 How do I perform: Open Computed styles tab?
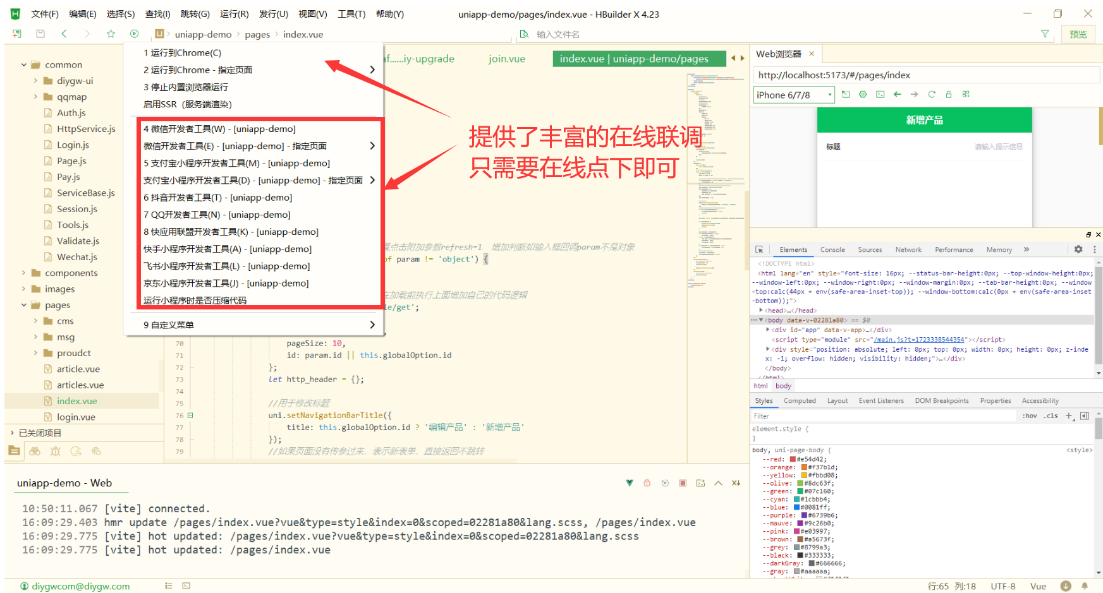(x=800, y=400)
